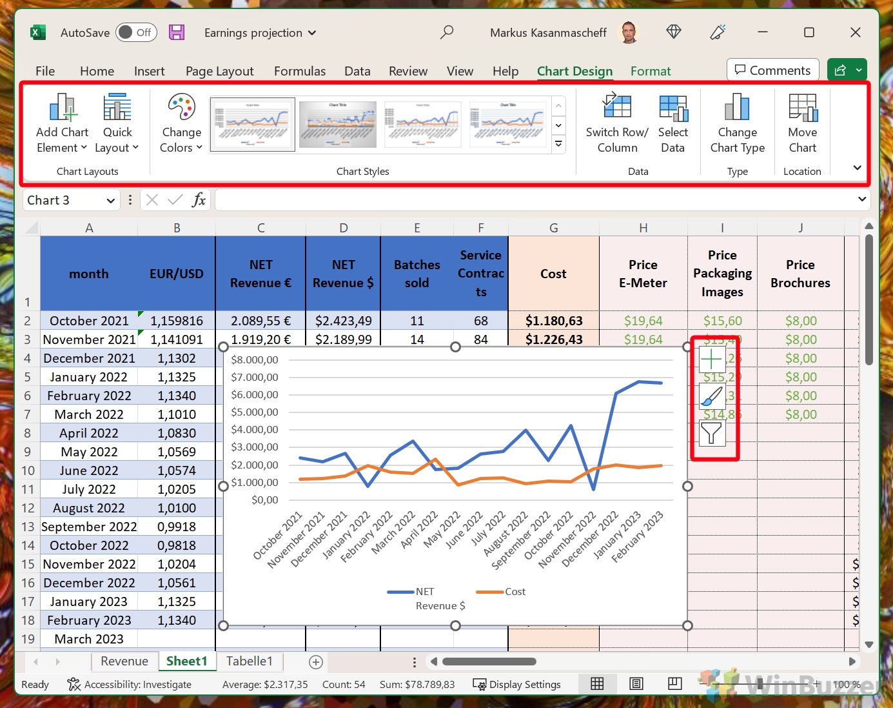Open the Format ribbon tab
The height and width of the screenshot is (708, 893).
click(x=650, y=71)
